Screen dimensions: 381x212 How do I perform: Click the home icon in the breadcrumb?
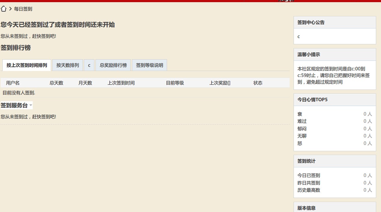[x=4, y=9]
